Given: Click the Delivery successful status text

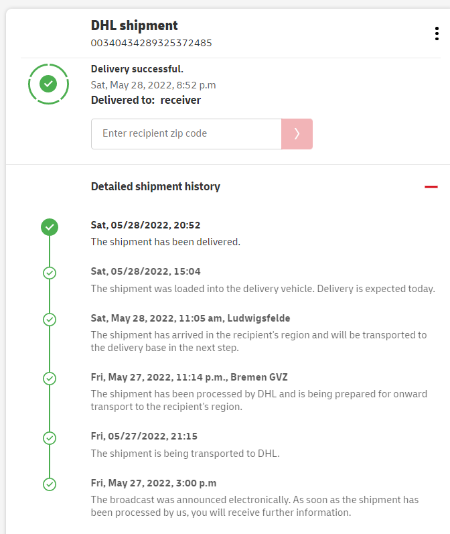Looking at the screenshot, I should tap(137, 69).
